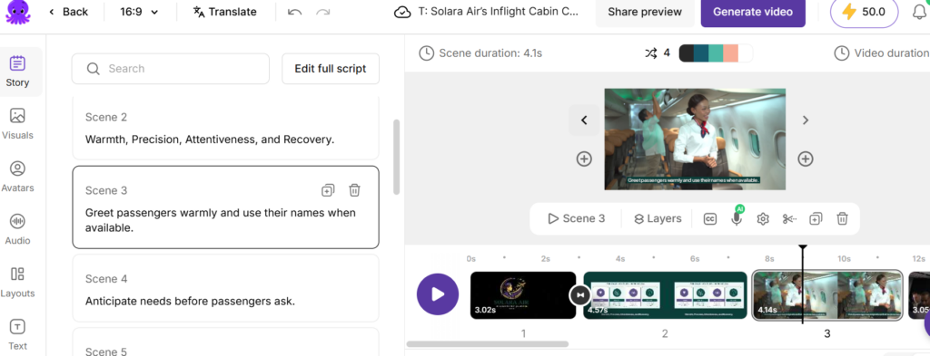Image resolution: width=930 pixels, height=356 pixels.
Task: Open the 50.0 credits badge
Action: (x=864, y=12)
